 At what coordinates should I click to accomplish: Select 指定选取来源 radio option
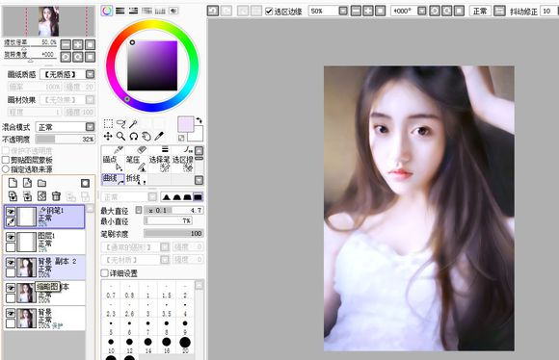(x=6, y=169)
